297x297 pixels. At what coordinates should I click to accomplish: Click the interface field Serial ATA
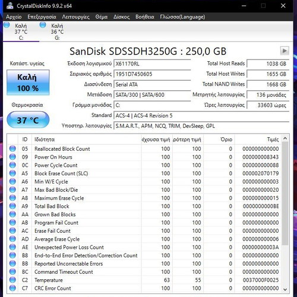[x=152, y=84]
